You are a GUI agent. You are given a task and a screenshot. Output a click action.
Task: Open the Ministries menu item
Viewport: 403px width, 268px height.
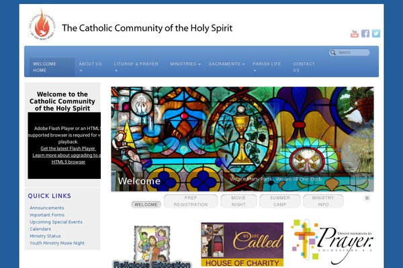coord(183,64)
